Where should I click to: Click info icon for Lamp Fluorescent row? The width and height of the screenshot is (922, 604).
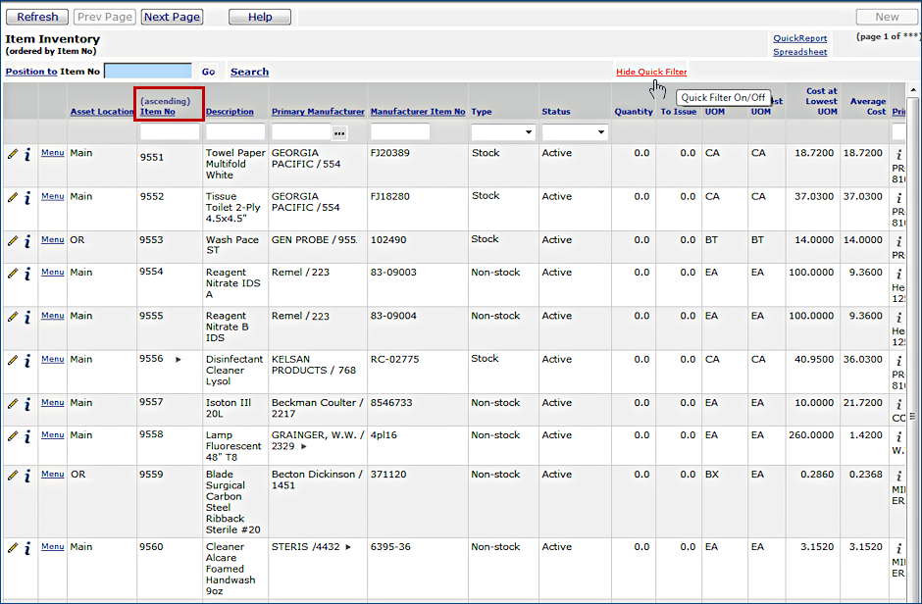click(27, 436)
